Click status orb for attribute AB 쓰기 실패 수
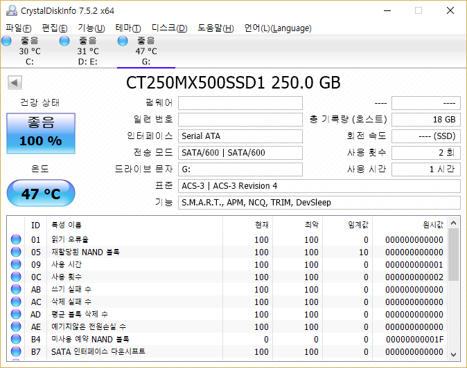 coord(16,289)
